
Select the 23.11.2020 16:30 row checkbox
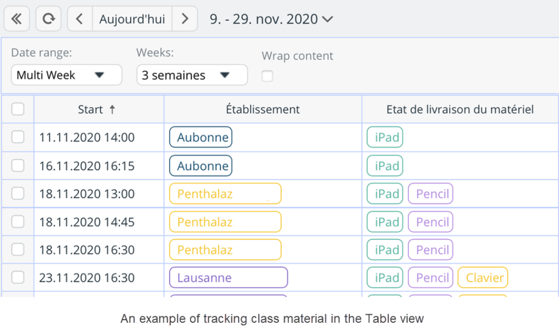pos(18,278)
